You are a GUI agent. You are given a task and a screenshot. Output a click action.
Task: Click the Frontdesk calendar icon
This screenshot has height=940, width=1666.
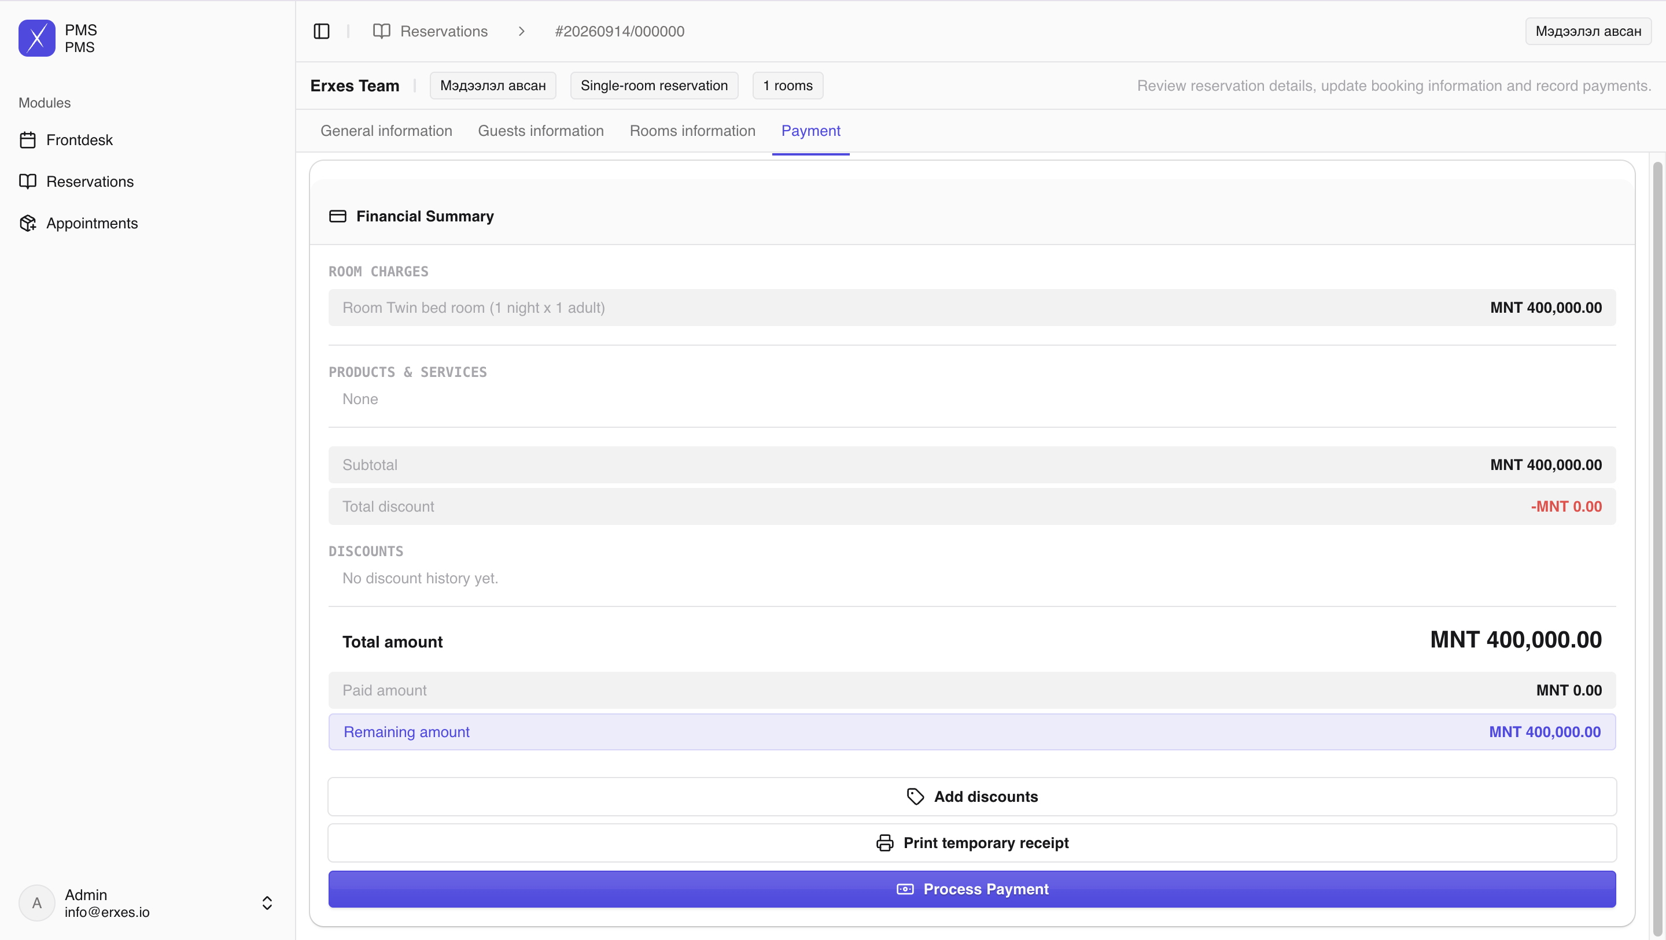[28, 140]
